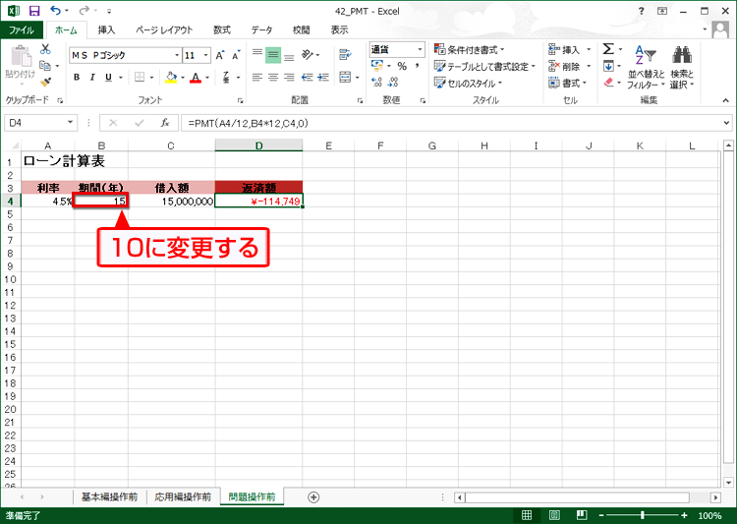
Task: Click the Redo arrow in the quick access toolbar
Action: pyautogui.click(x=85, y=11)
